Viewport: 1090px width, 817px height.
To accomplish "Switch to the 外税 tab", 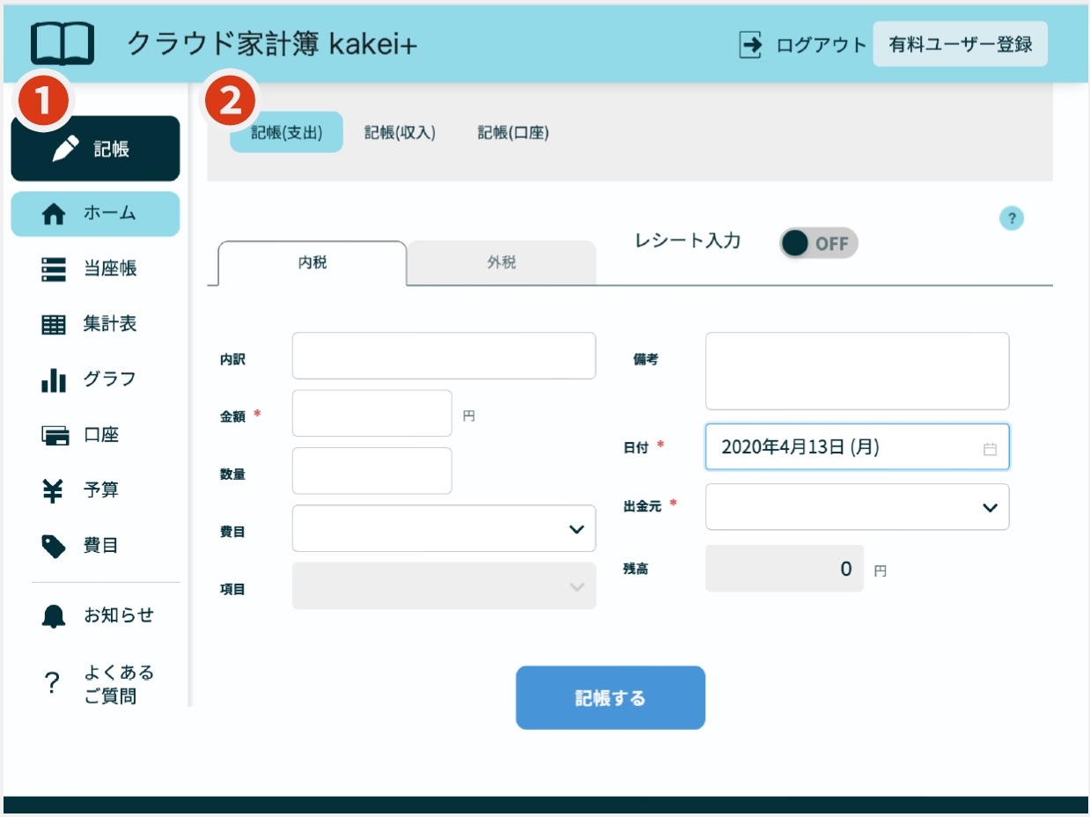I will tap(501, 262).
